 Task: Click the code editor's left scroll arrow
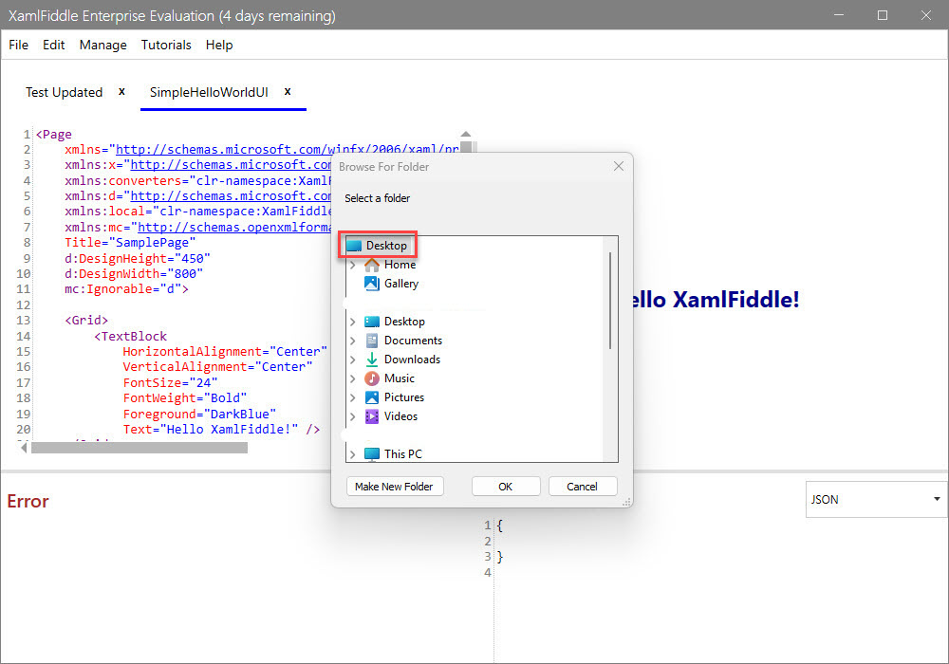coord(24,448)
